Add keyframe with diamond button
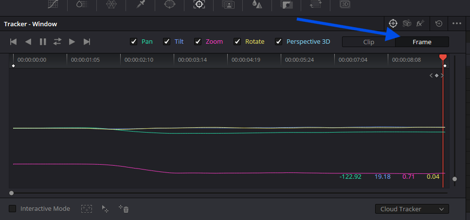Image resolution: width=470 pixels, height=220 pixels. [x=437, y=76]
